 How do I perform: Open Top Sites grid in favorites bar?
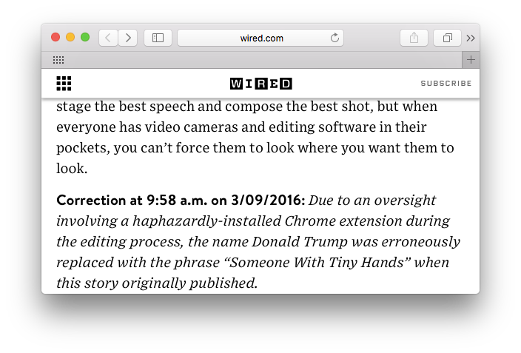click(x=58, y=60)
